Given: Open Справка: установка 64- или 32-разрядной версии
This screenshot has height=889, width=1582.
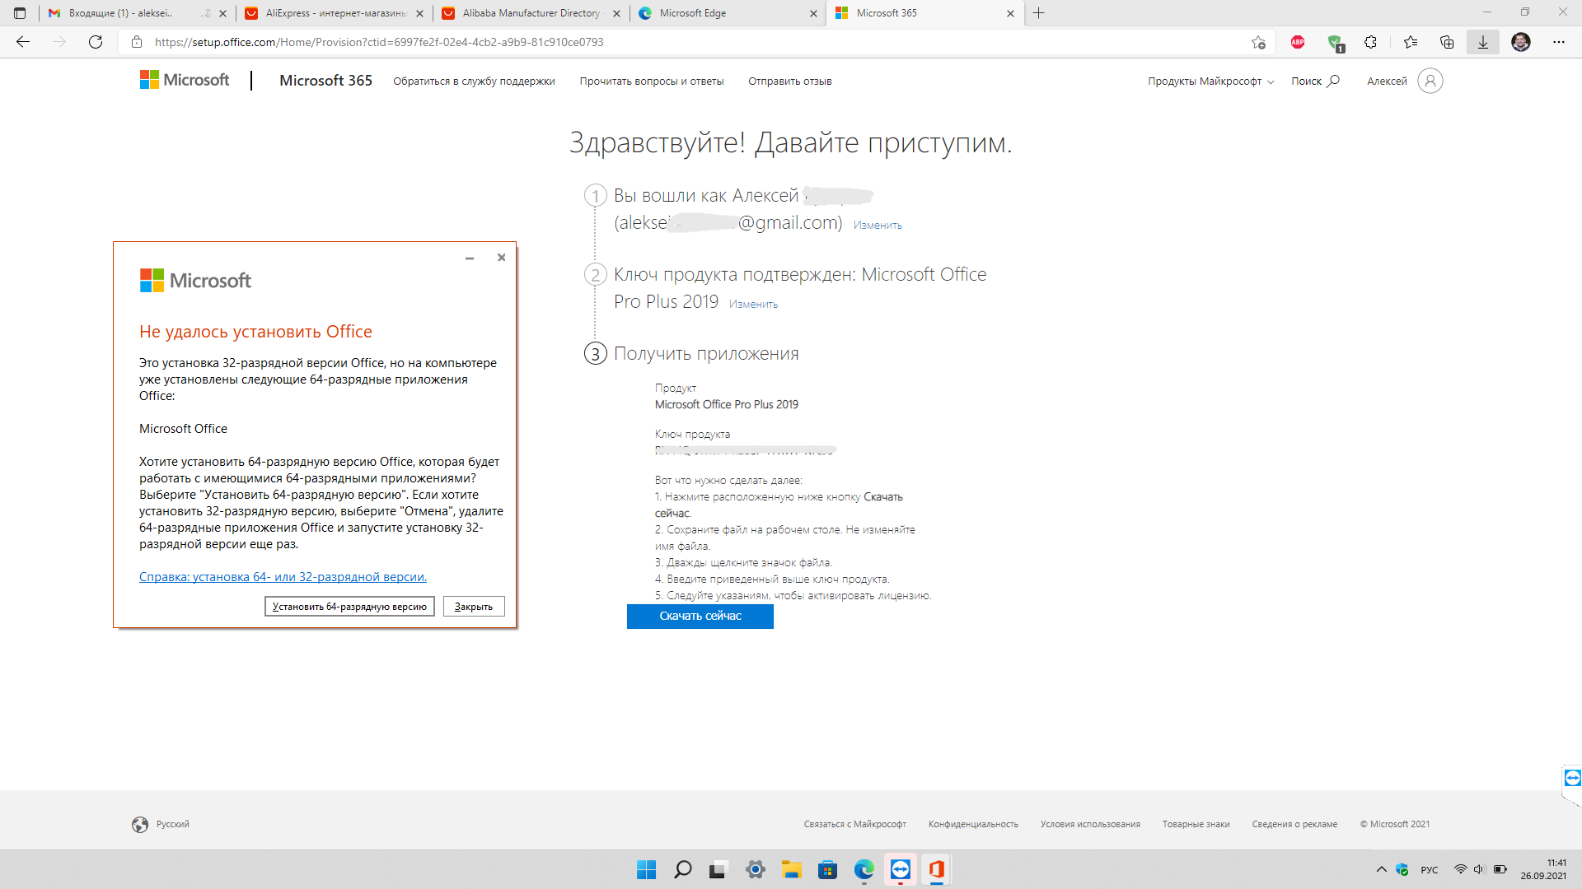Looking at the screenshot, I should click(283, 577).
